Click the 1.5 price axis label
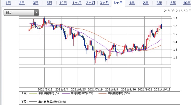191x105 pixels. coord(175,34)
